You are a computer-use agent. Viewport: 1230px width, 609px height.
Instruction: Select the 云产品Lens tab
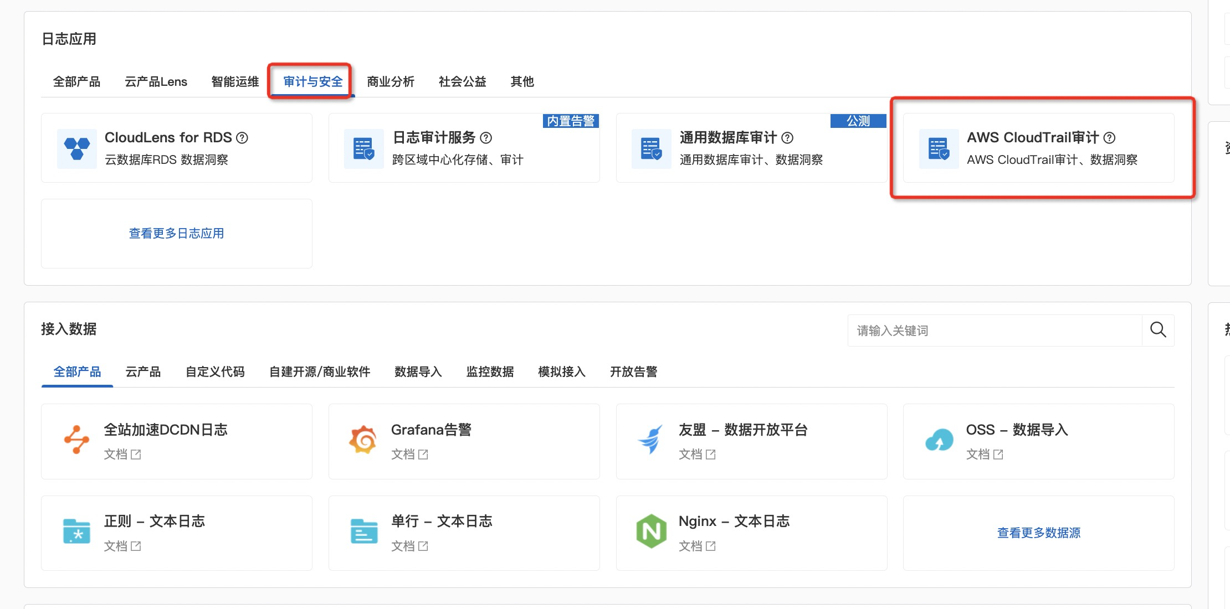click(156, 82)
